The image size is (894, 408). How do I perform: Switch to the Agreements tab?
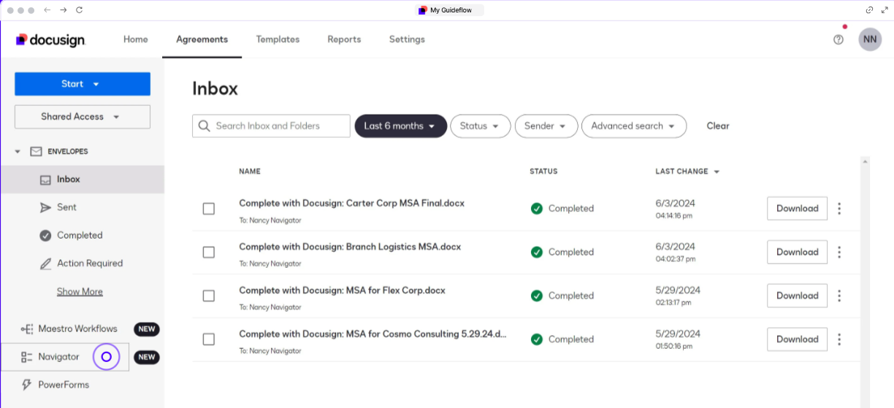(202, 39)
